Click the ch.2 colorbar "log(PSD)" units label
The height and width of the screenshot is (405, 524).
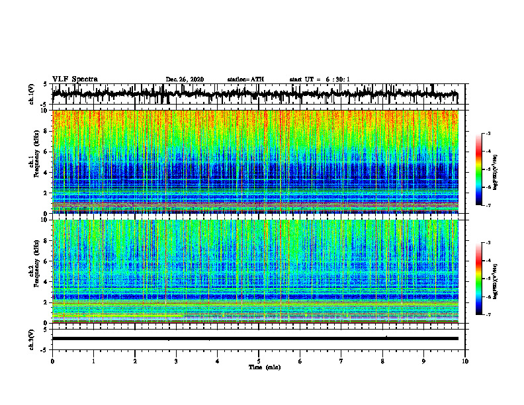click(x=496, y=281)
